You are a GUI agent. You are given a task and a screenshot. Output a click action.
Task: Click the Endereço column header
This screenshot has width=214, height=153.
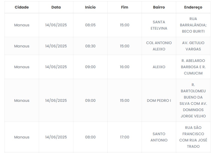193,7
